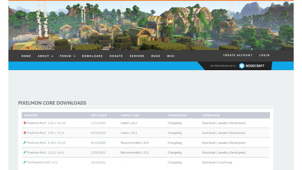Open the Bugs page
The image size is (302, 170).
156,56
